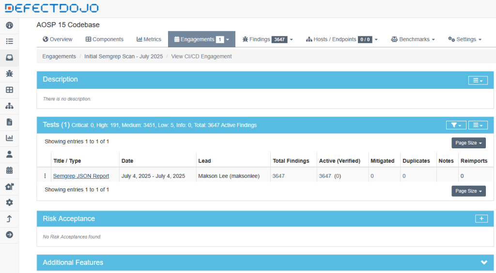Switch to the Metrics tab

pos(149,39)
